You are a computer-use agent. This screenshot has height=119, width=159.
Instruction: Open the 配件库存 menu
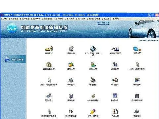(x=36, y=19)
